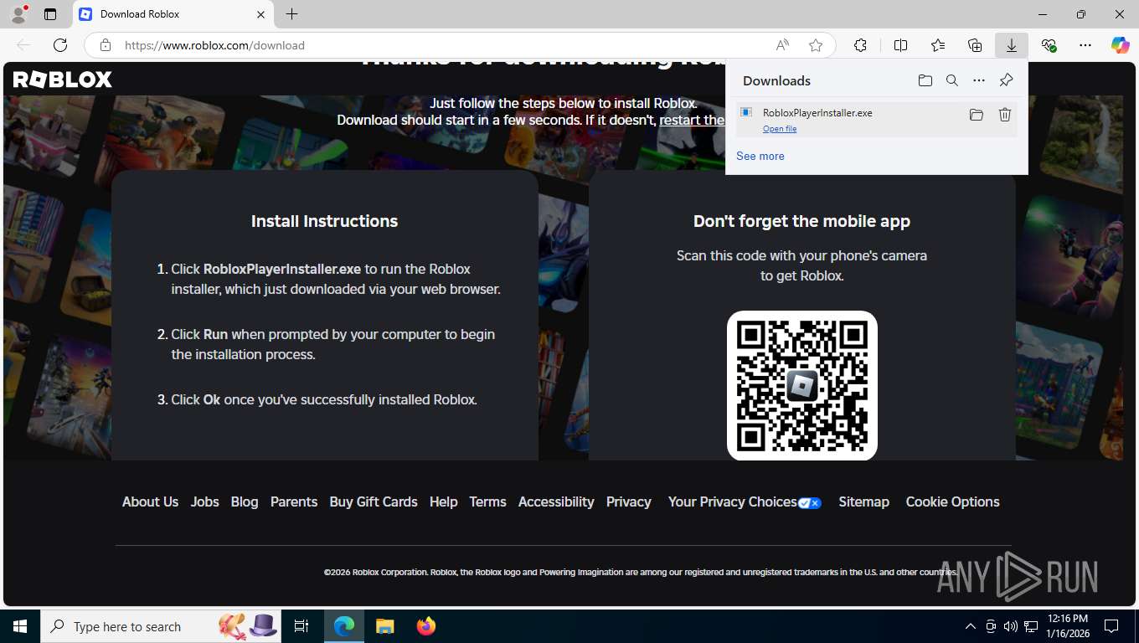Click the Roblox logo in header
The width and height of the screenshot is (1139, 643).
click(63, 80)
